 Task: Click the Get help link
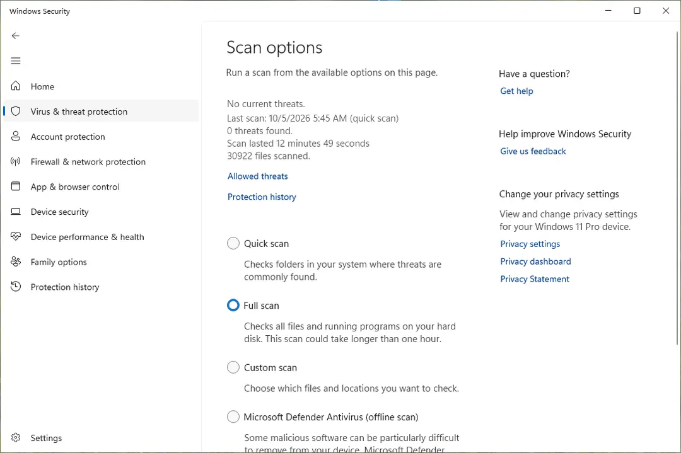pyautogui.click(x=516, y=91)
